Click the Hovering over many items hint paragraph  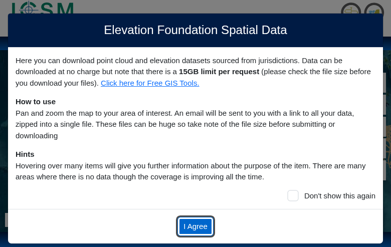pyautogui.click(x=190, y=171)
